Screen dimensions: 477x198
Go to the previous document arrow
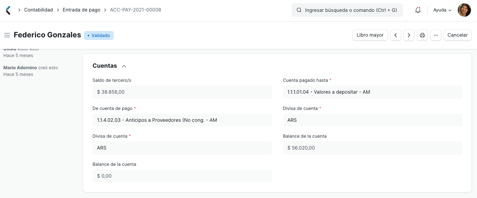(x=396, y=35)
